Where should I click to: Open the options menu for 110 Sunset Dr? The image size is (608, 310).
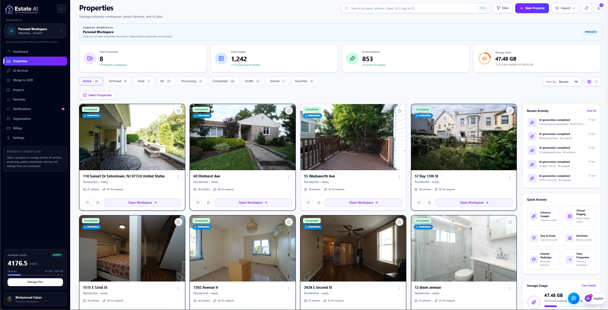click(178, 177)
